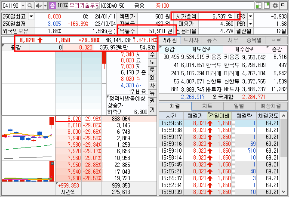Image resolution: width=289 pixels, height=197 pixels.
Task: Close the volume mini chart with x
Action: tap(52, 163)
